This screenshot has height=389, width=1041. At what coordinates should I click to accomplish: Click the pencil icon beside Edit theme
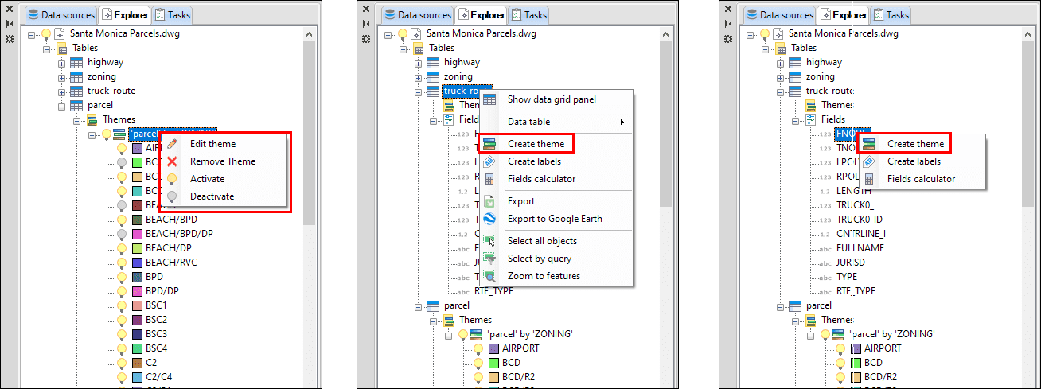point(172,144)
